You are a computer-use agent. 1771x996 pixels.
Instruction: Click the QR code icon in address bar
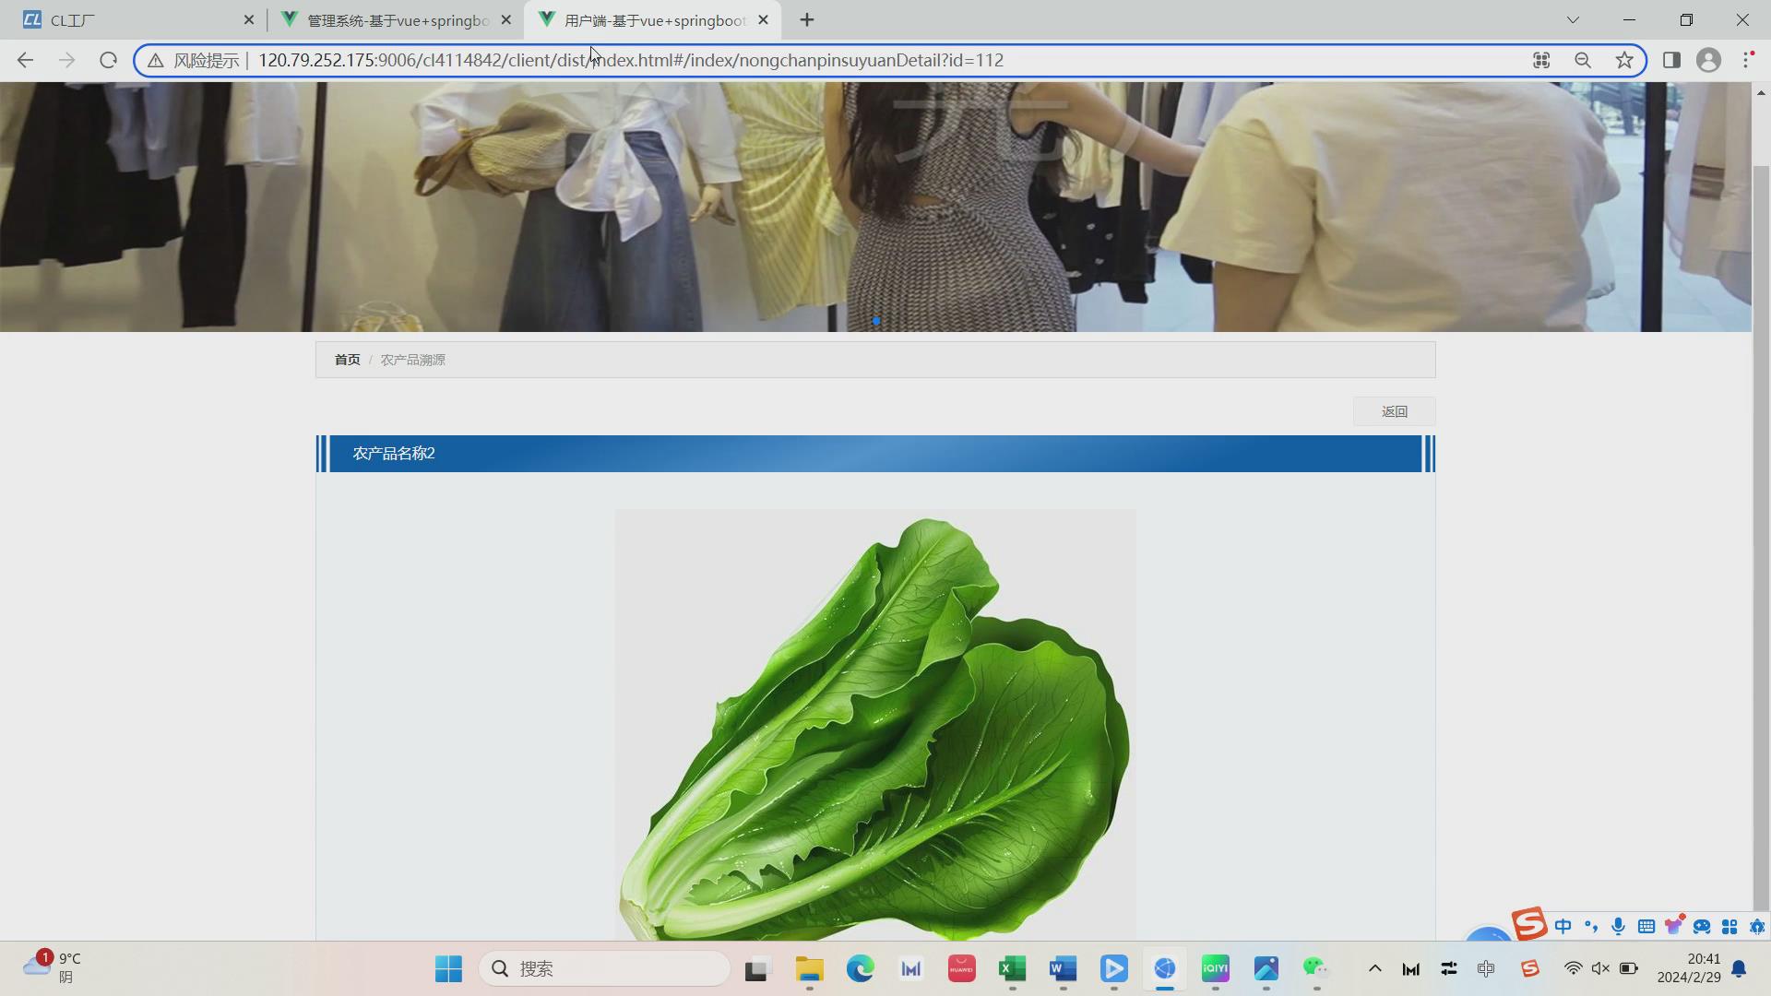coord(1541,60)
